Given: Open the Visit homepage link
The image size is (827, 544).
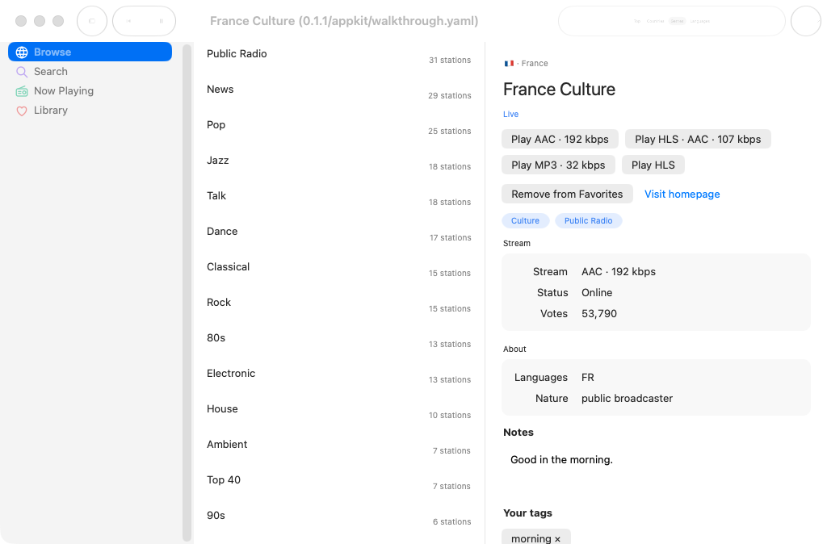Looking at the screenshot, I should coord(682,194).
